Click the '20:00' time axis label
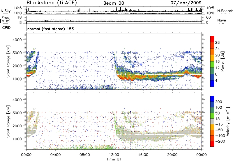 pos(172,155)
